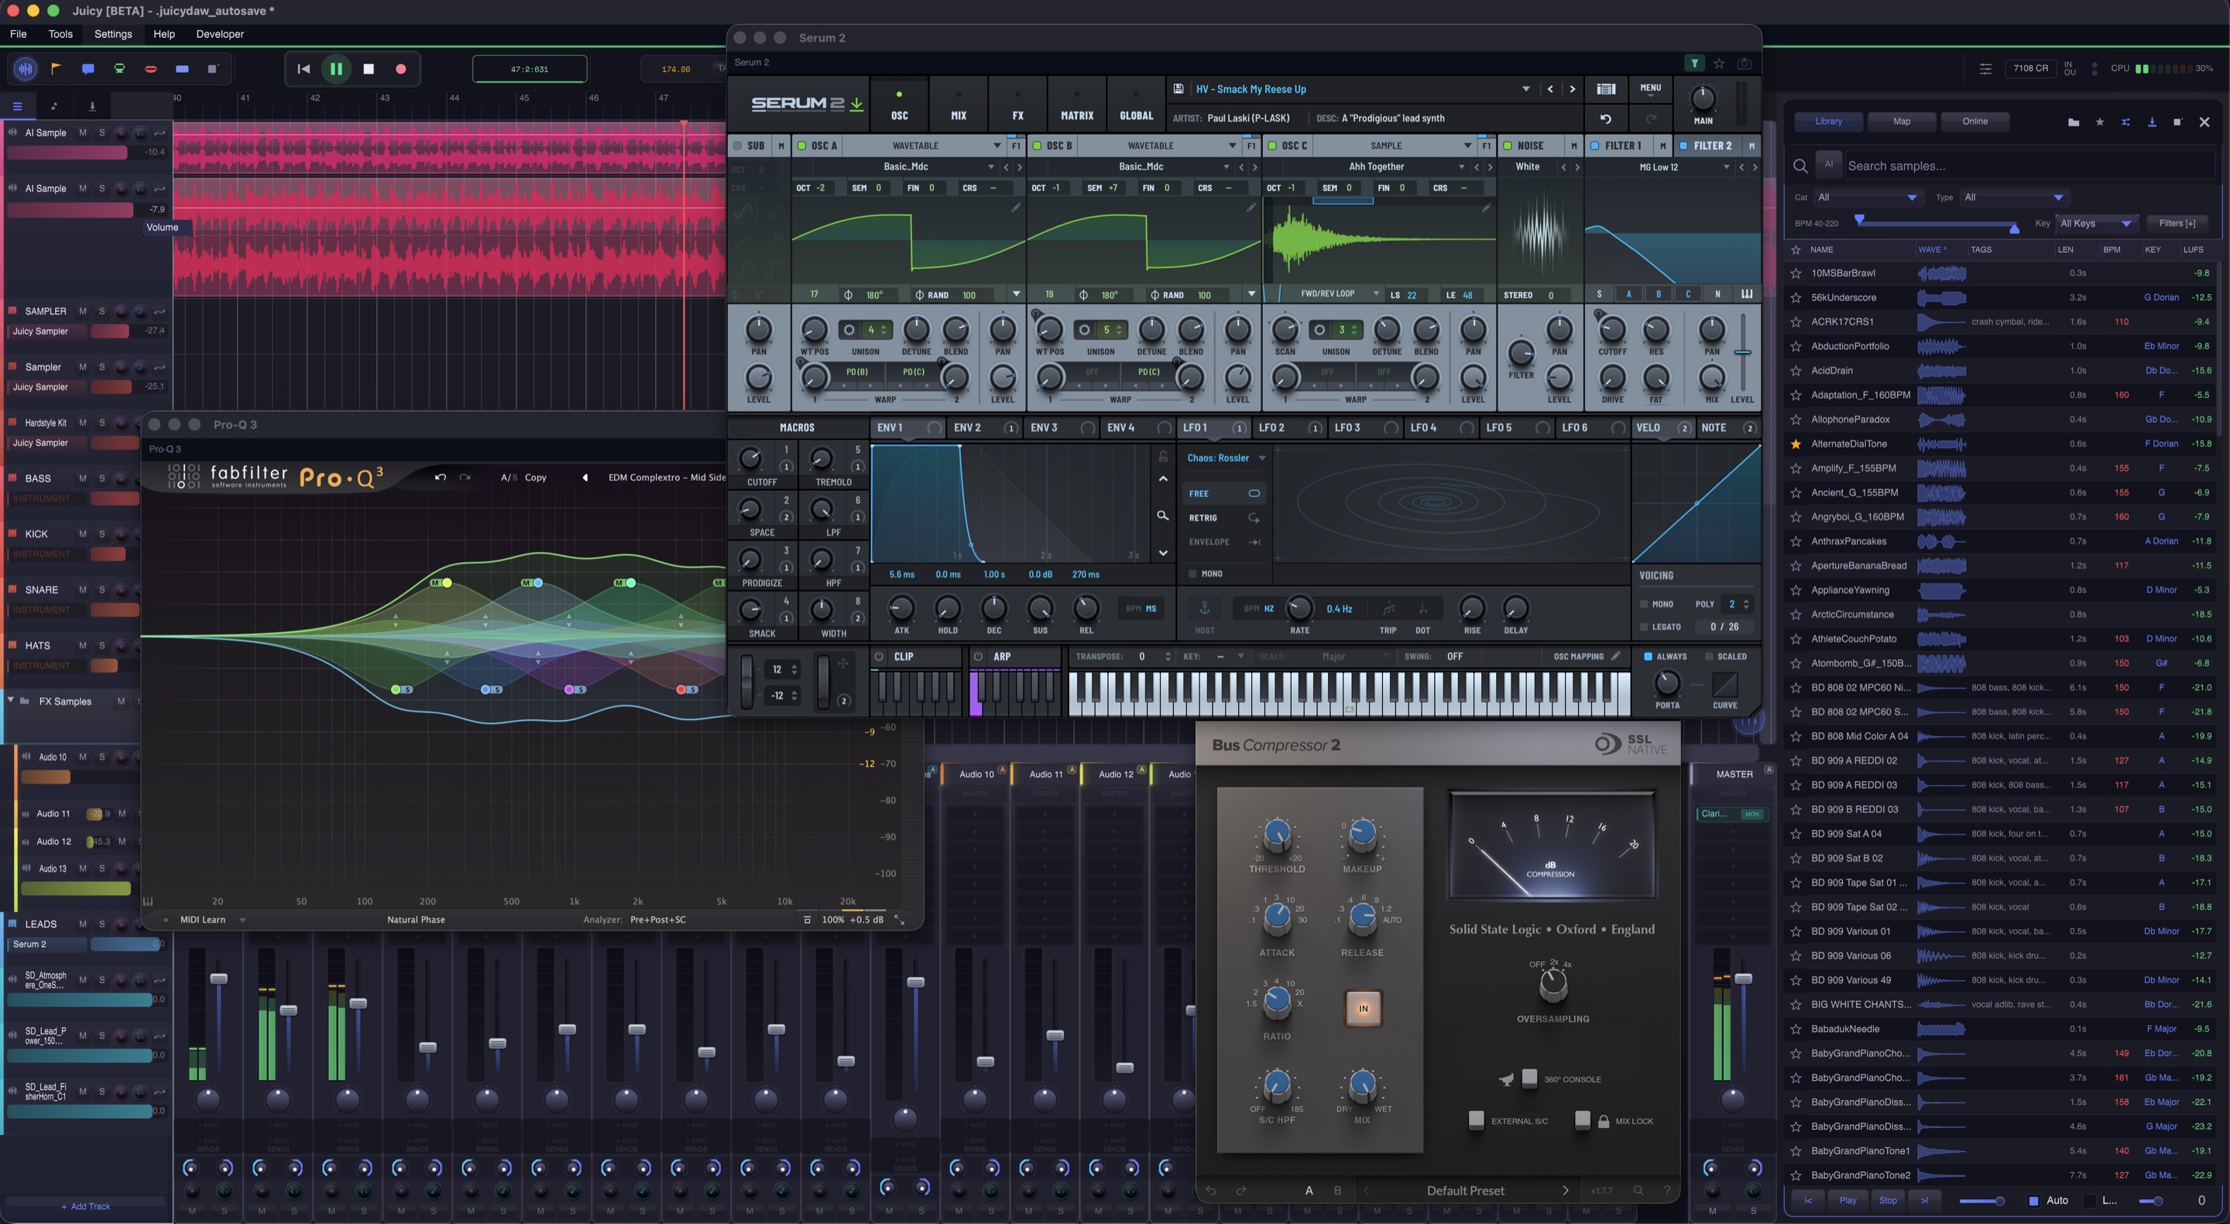Click the download icon in sample browser
2230x1224 pixels.
point(2151,122)
